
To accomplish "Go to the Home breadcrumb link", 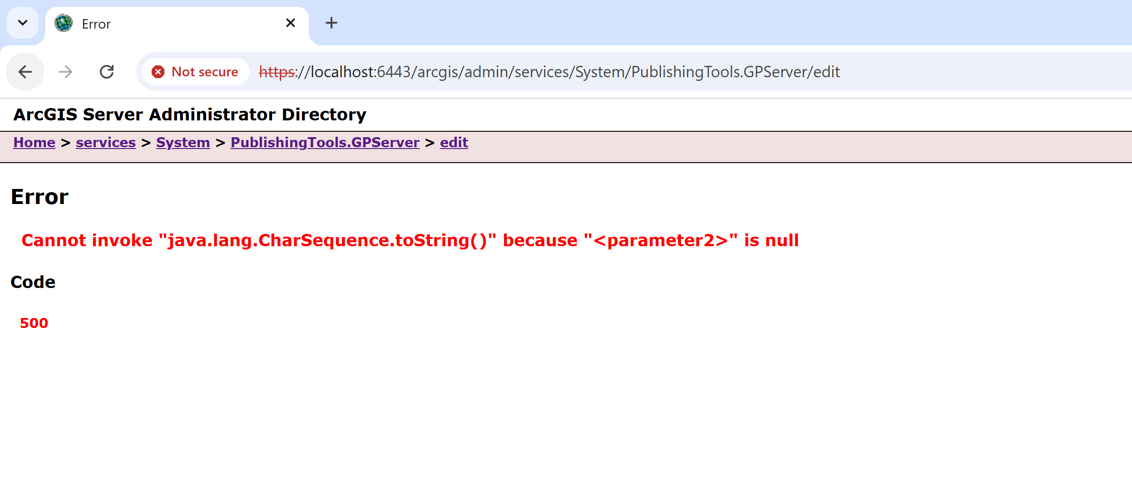I will (34, 143).
